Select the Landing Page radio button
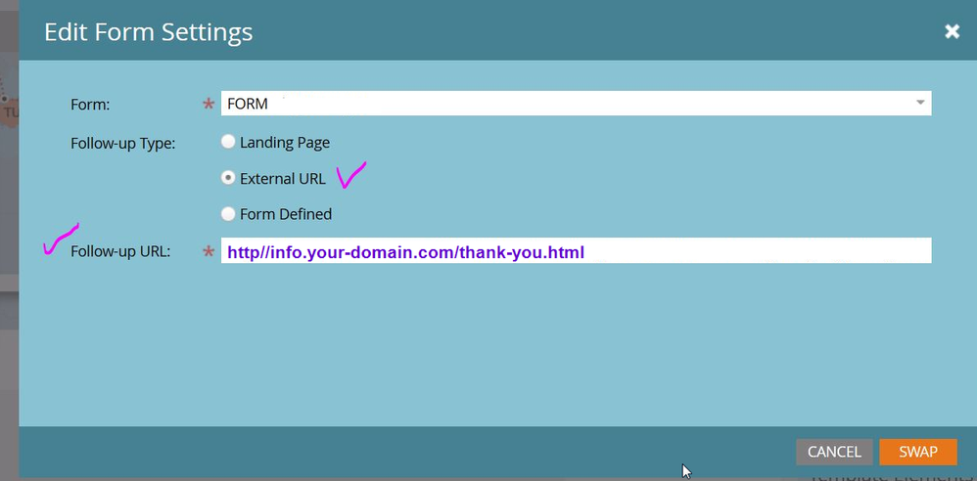Viewport: 977px width, 481px height. point(228,142)
